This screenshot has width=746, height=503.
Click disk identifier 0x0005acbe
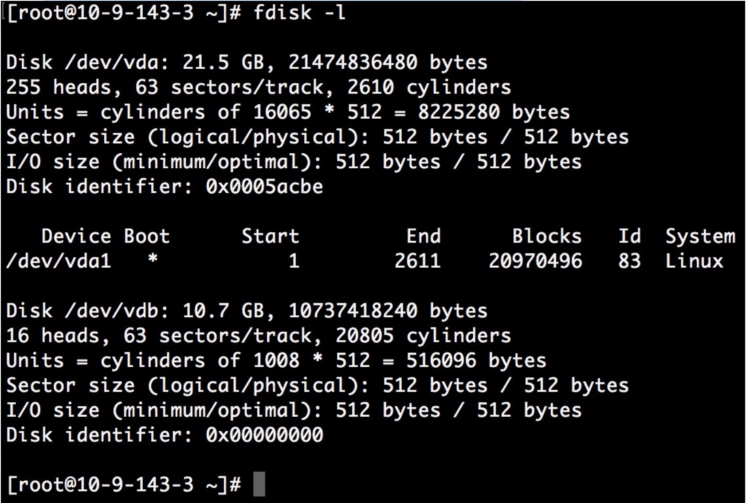(264, 187)
